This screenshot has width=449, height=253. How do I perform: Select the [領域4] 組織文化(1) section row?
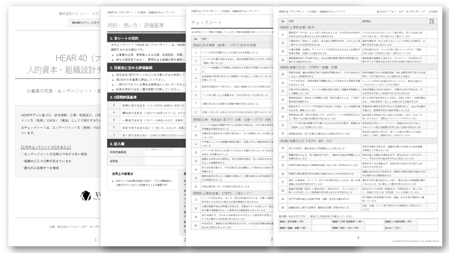click(357, 67)
